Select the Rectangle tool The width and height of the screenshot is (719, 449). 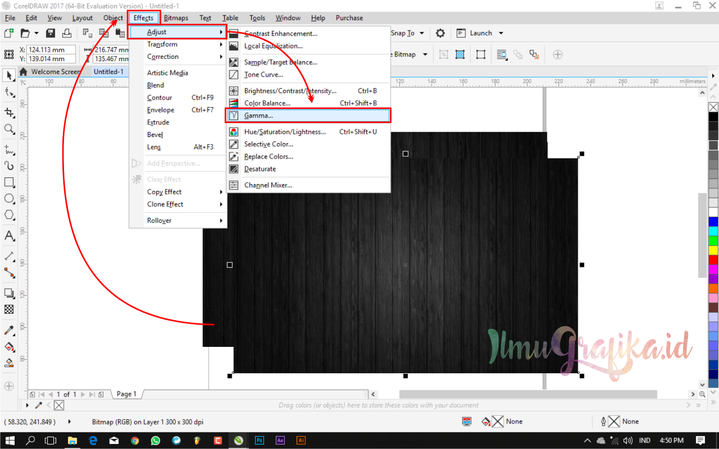(9, 182)
